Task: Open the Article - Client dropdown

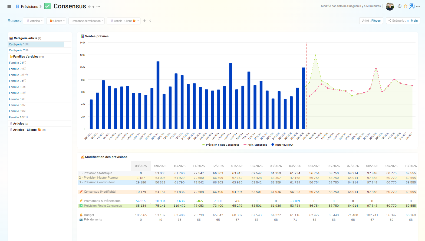Action: coord(124,21)
